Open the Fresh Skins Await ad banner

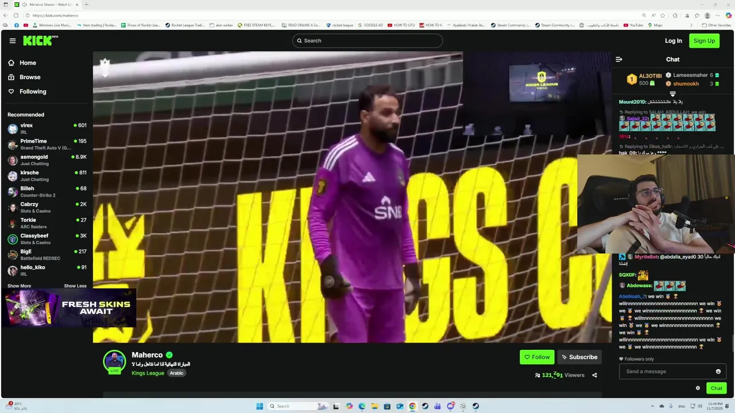tap(69, 308)
